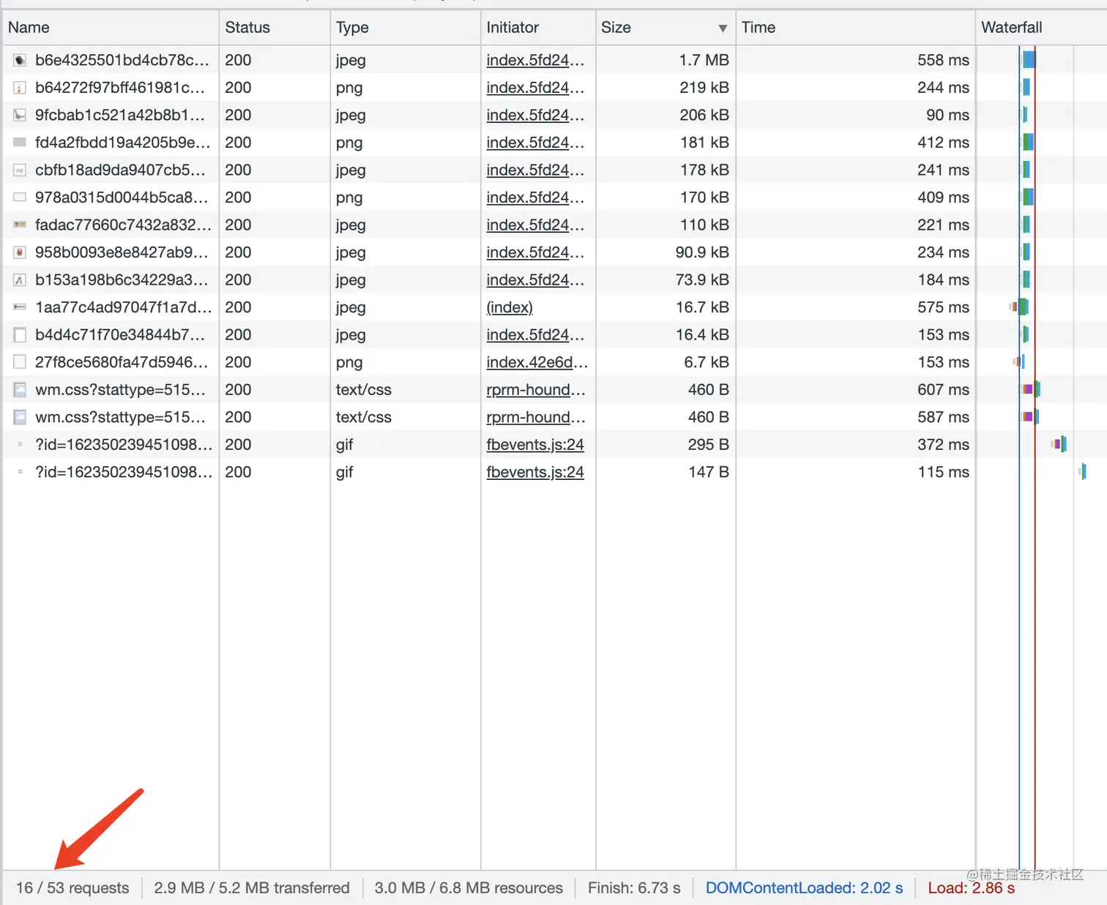1107x905 pixels.
Task: Click the preview icon next to b64272f97bff461981c png
Action: 20,87
